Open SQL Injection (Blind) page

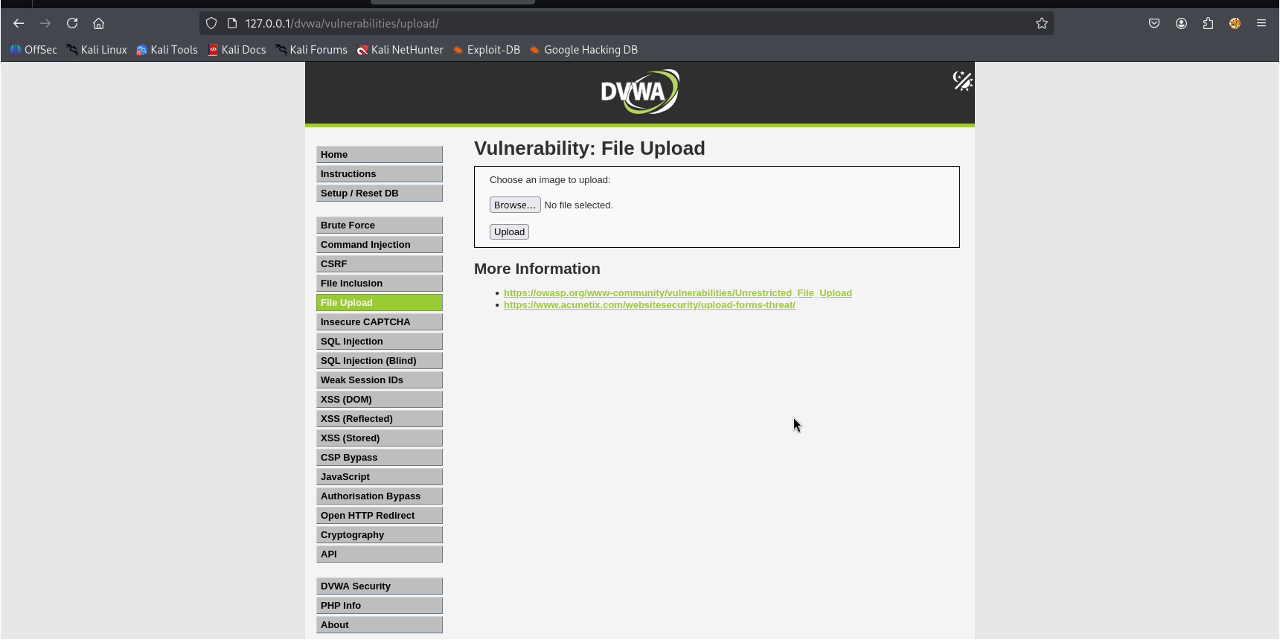[x=380, y=360]
